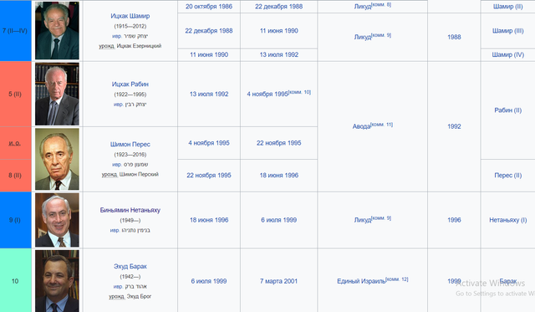Open the start date 22 ноября 1995 in row 8 (II)
This screenshot has height=312, width=535.
coord(209,175)
